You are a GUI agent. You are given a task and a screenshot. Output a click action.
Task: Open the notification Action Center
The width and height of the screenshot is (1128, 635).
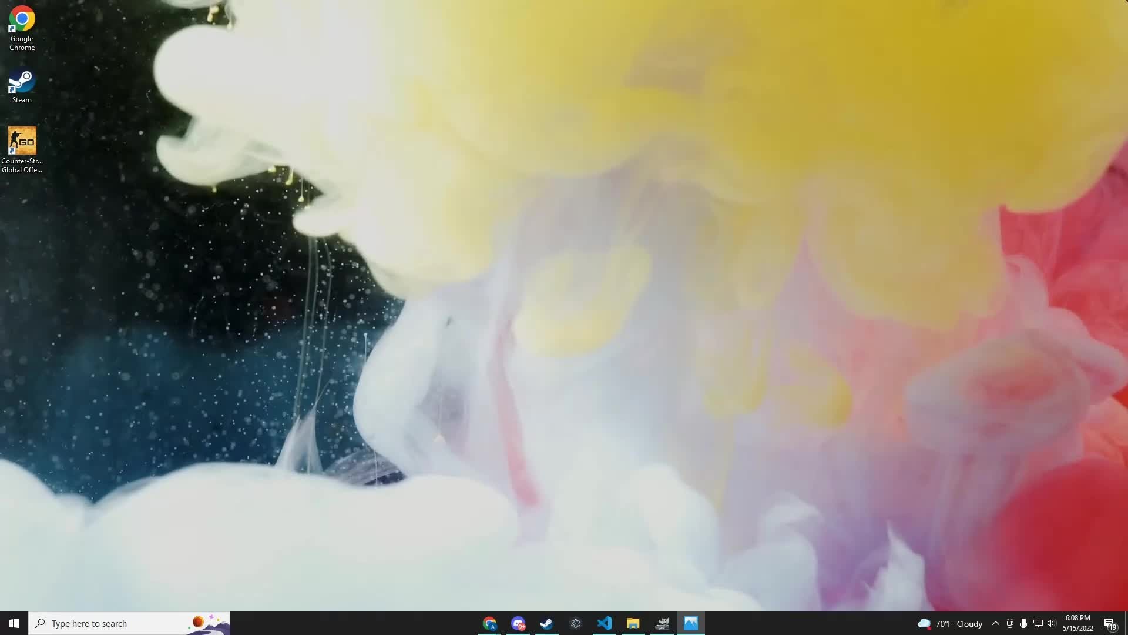tap(1109, 623)
